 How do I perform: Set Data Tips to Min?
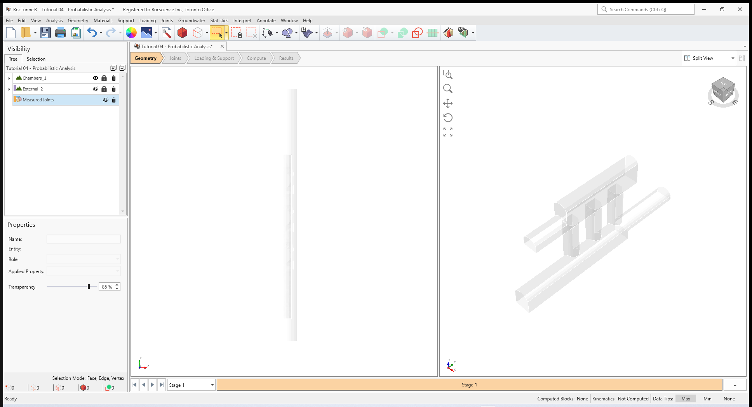click(707, 399)
